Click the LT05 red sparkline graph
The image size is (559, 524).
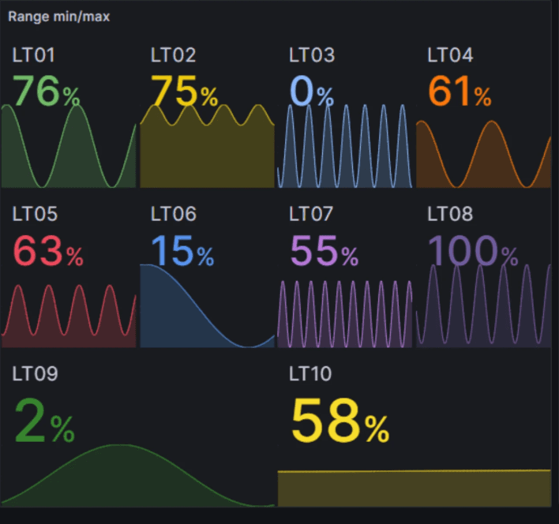[x=69, y=316]
